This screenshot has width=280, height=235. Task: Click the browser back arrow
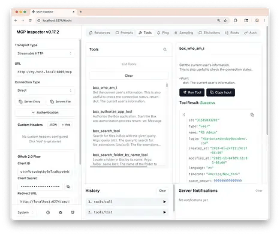pyautogui.click(x=16, y=20)
